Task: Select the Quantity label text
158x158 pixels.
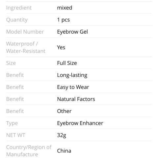Action: point(17,20)
